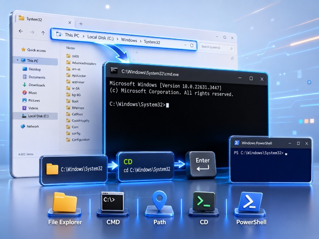Click the File Explorer folder icon
Image resolution: width=319 pixels, height=239 pixels.
point(65,202)
